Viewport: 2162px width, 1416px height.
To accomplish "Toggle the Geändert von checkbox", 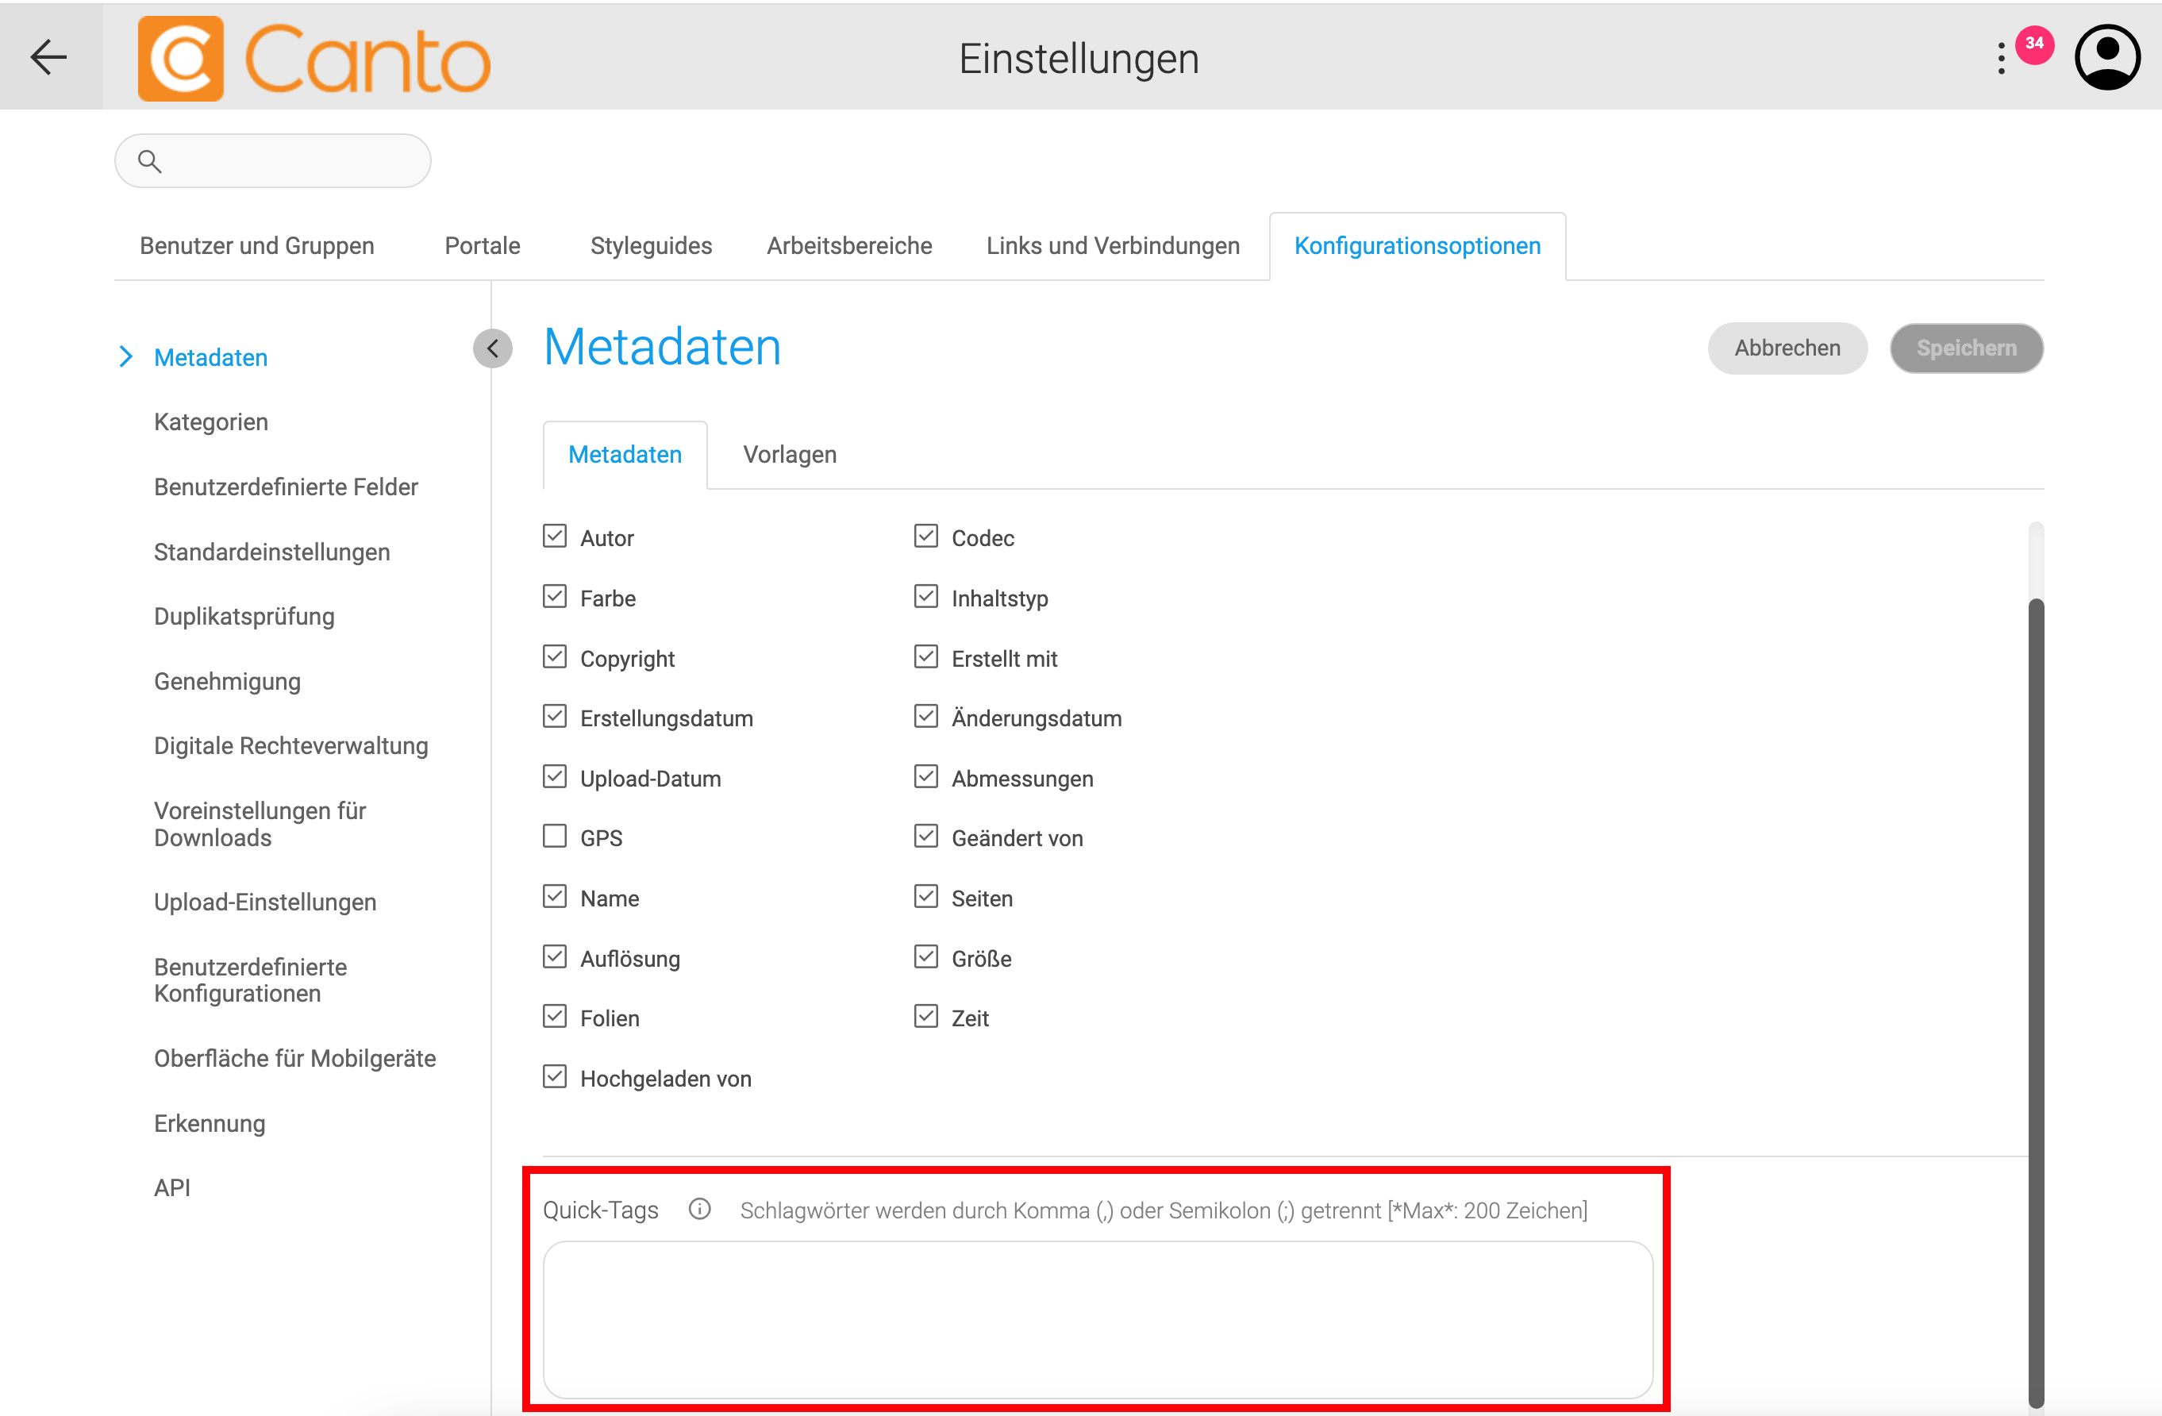I will pos(925,837).
